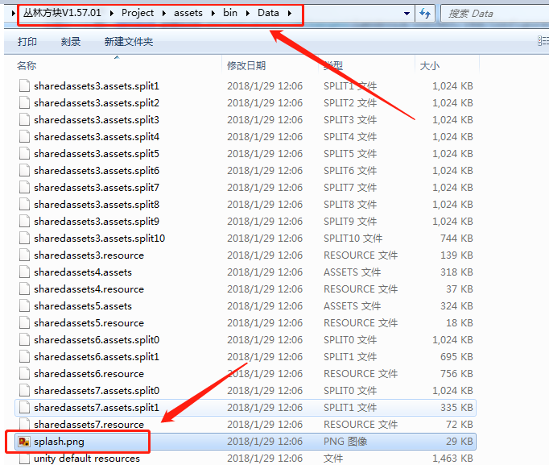Screen dimensions: 549x465
Task: Expand the arrow after Data in breadcrumb
Action: [288, 14]
